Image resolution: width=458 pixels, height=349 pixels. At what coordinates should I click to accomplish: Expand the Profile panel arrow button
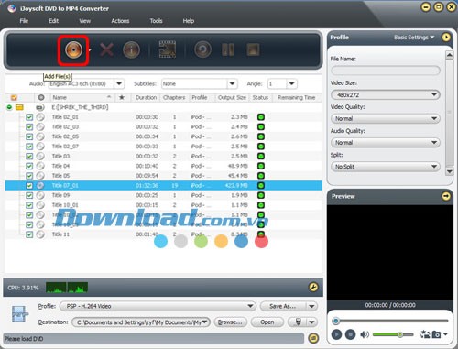pos(446,38)
